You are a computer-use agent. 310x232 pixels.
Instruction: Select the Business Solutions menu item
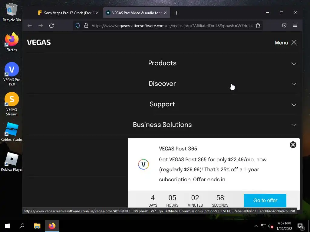(x=162, y=125)
